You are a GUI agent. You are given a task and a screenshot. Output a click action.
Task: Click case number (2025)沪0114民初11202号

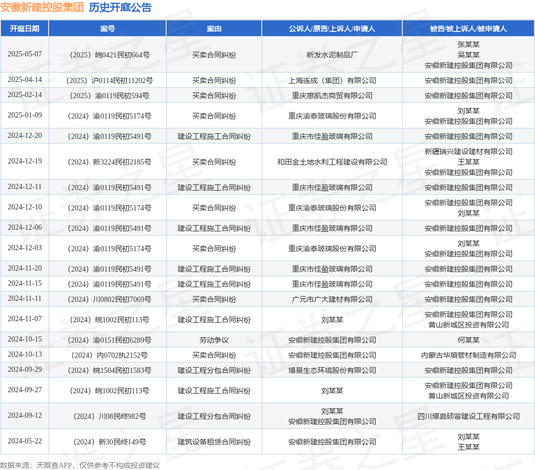(110, 80)
